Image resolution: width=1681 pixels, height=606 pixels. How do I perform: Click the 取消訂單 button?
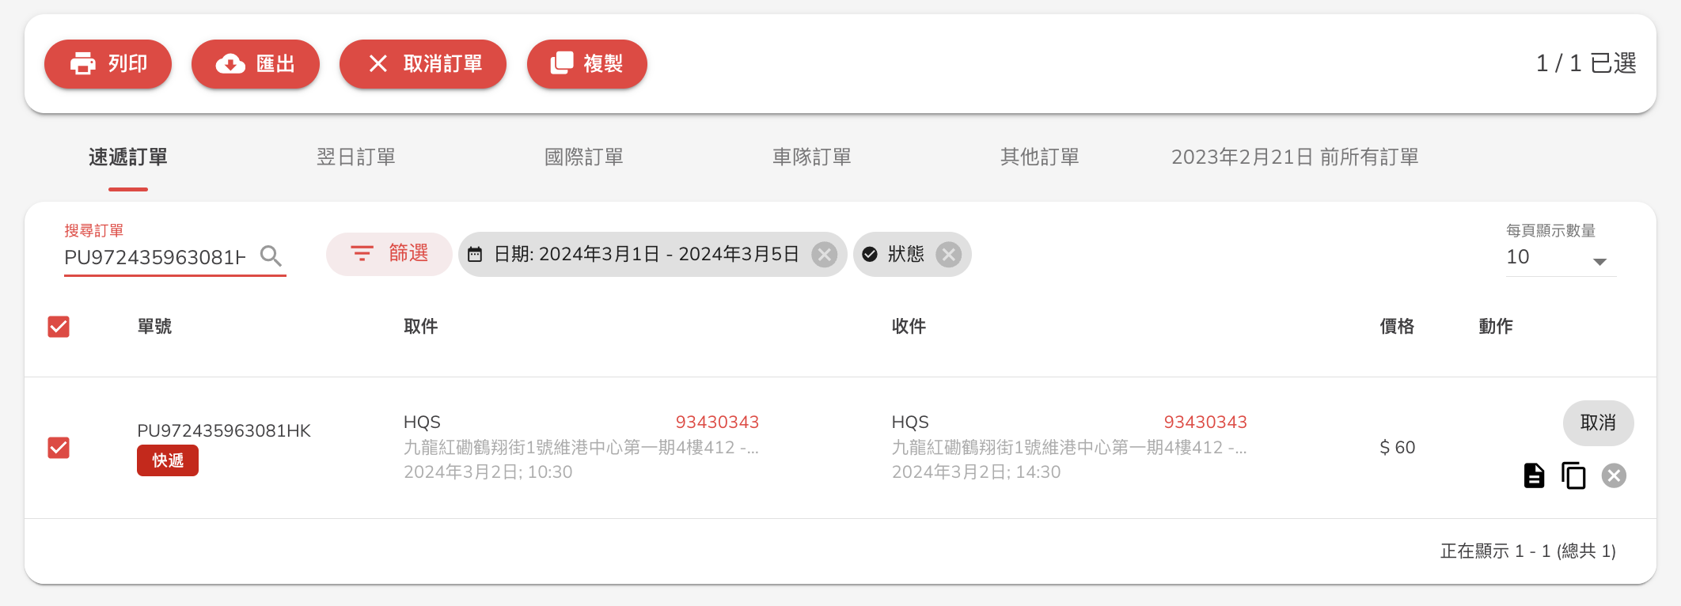(423, 64)
